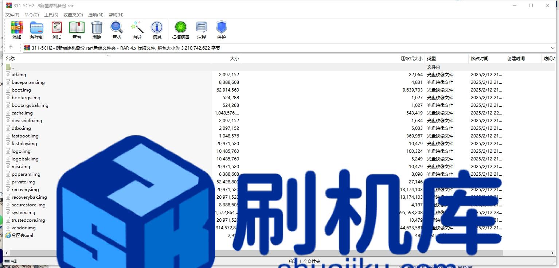This screenshot has width=559, height=268.
Task: Select recoverybak.img in the file list
Action: pyautogui.click(x=29, y=197)
